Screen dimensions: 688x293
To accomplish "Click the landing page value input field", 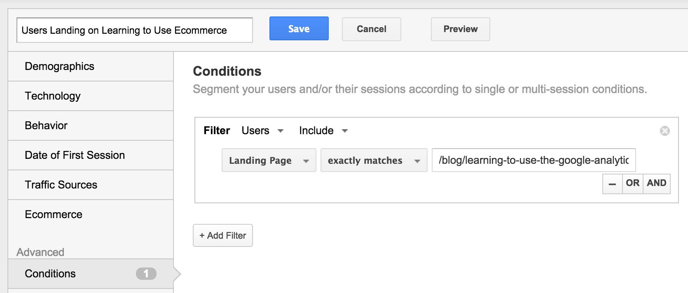I will 534,160.
